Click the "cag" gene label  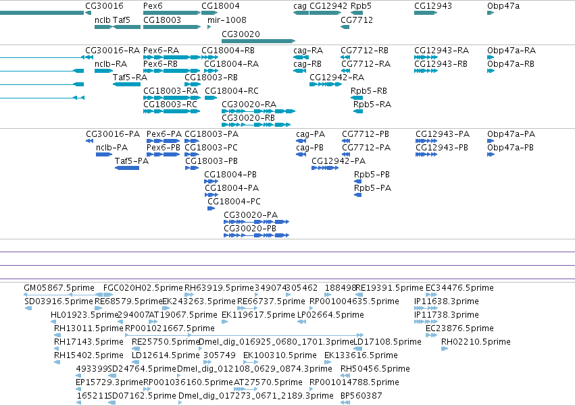coord(300,6)
